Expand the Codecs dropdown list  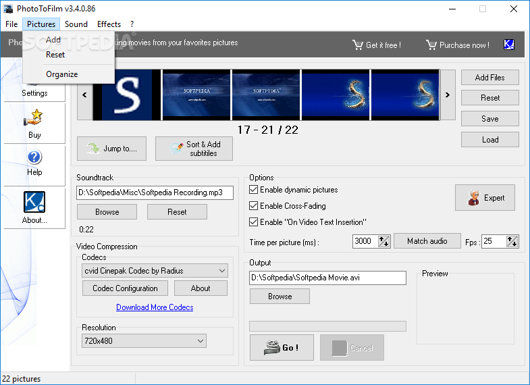coord(221,271)
